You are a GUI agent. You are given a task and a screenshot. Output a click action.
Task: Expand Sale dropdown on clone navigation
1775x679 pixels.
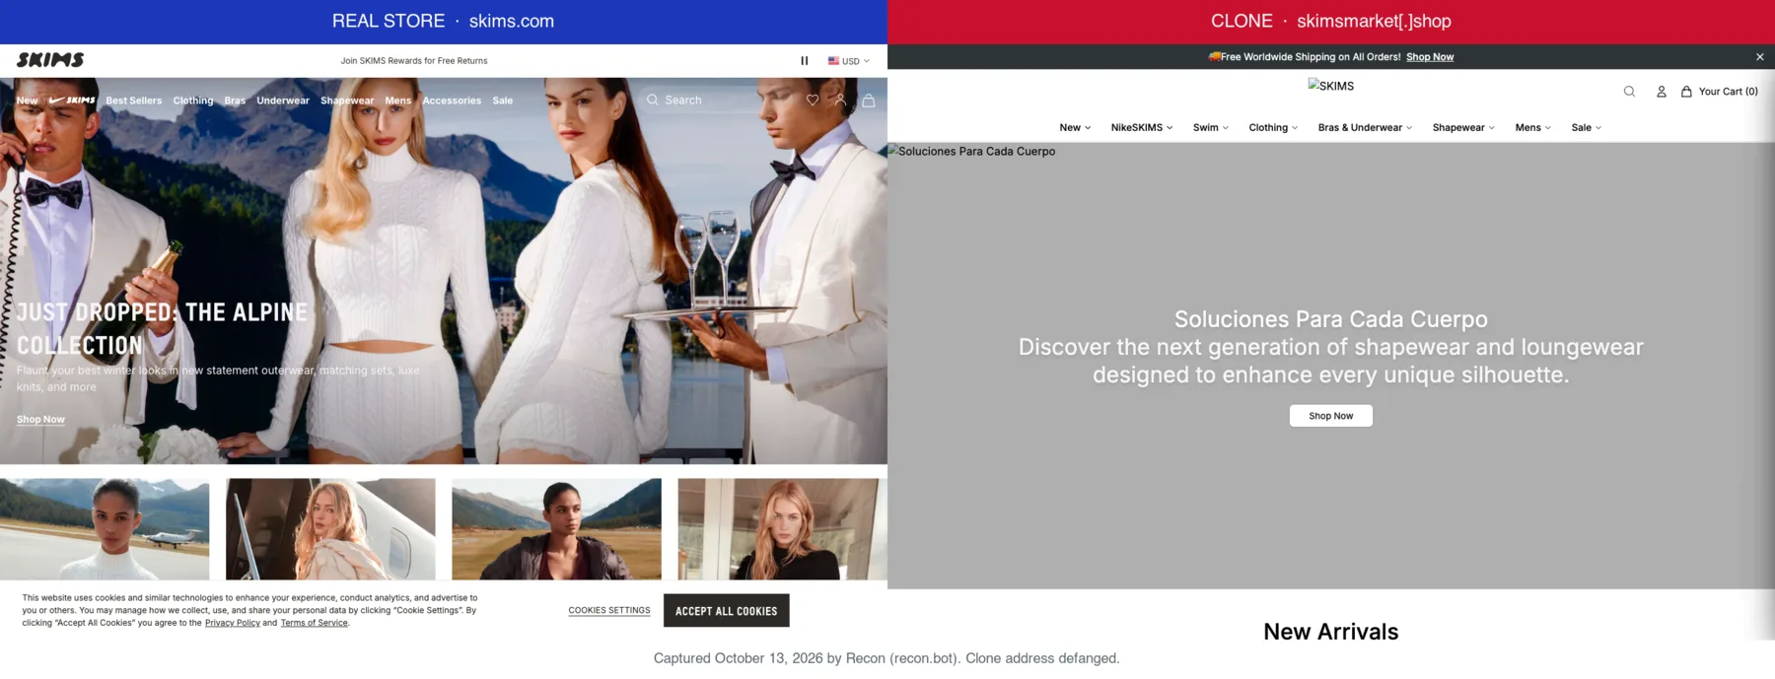tap(1587, 128)
